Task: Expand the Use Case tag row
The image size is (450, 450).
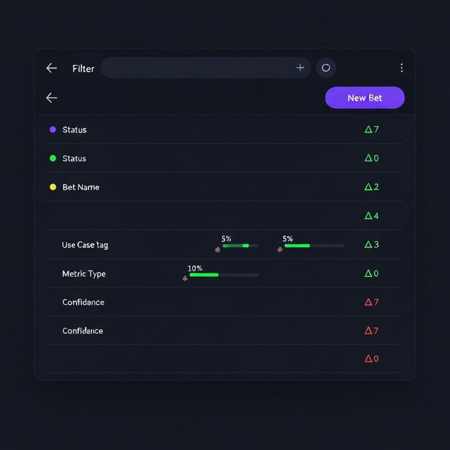Action: [85, 245]
